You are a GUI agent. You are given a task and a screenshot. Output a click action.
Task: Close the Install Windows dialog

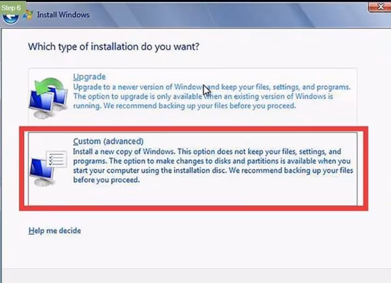(380, 7)
